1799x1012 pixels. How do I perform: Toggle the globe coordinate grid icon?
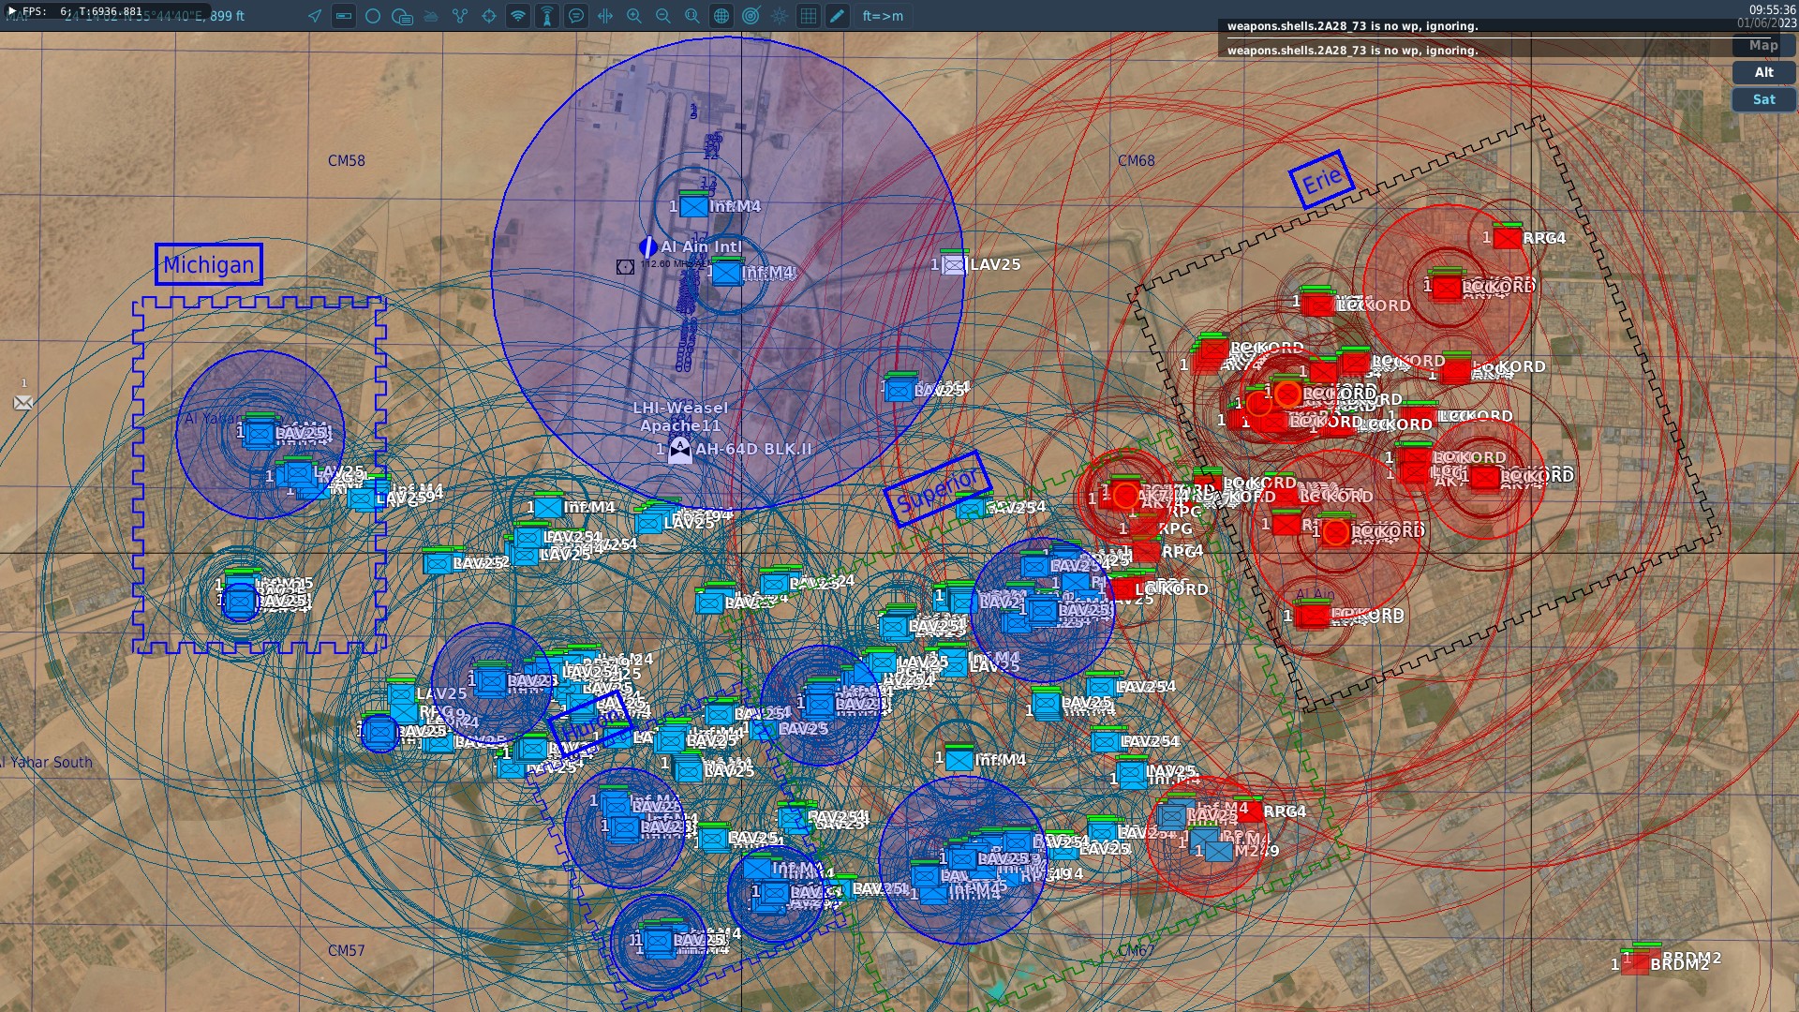pyautogui.click(x=721, y=16)
